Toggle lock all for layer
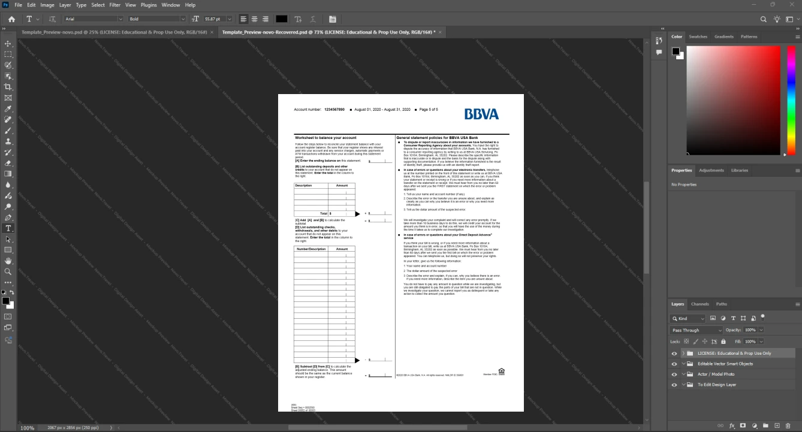The image size is (802, 432). 723,342
